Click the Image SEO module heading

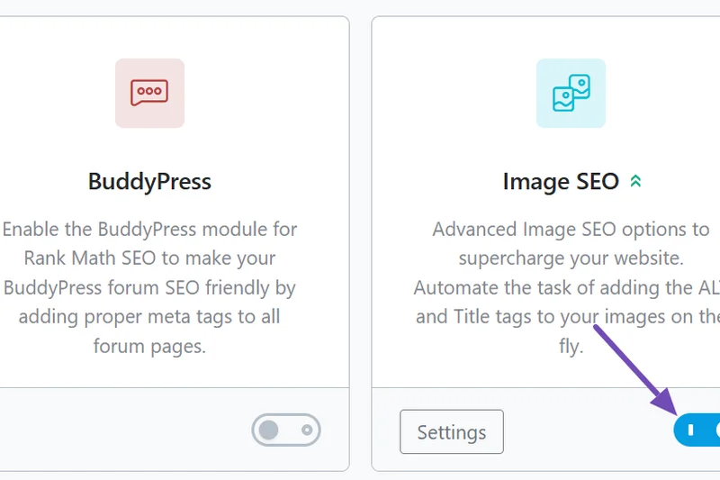tap(561, 182)
